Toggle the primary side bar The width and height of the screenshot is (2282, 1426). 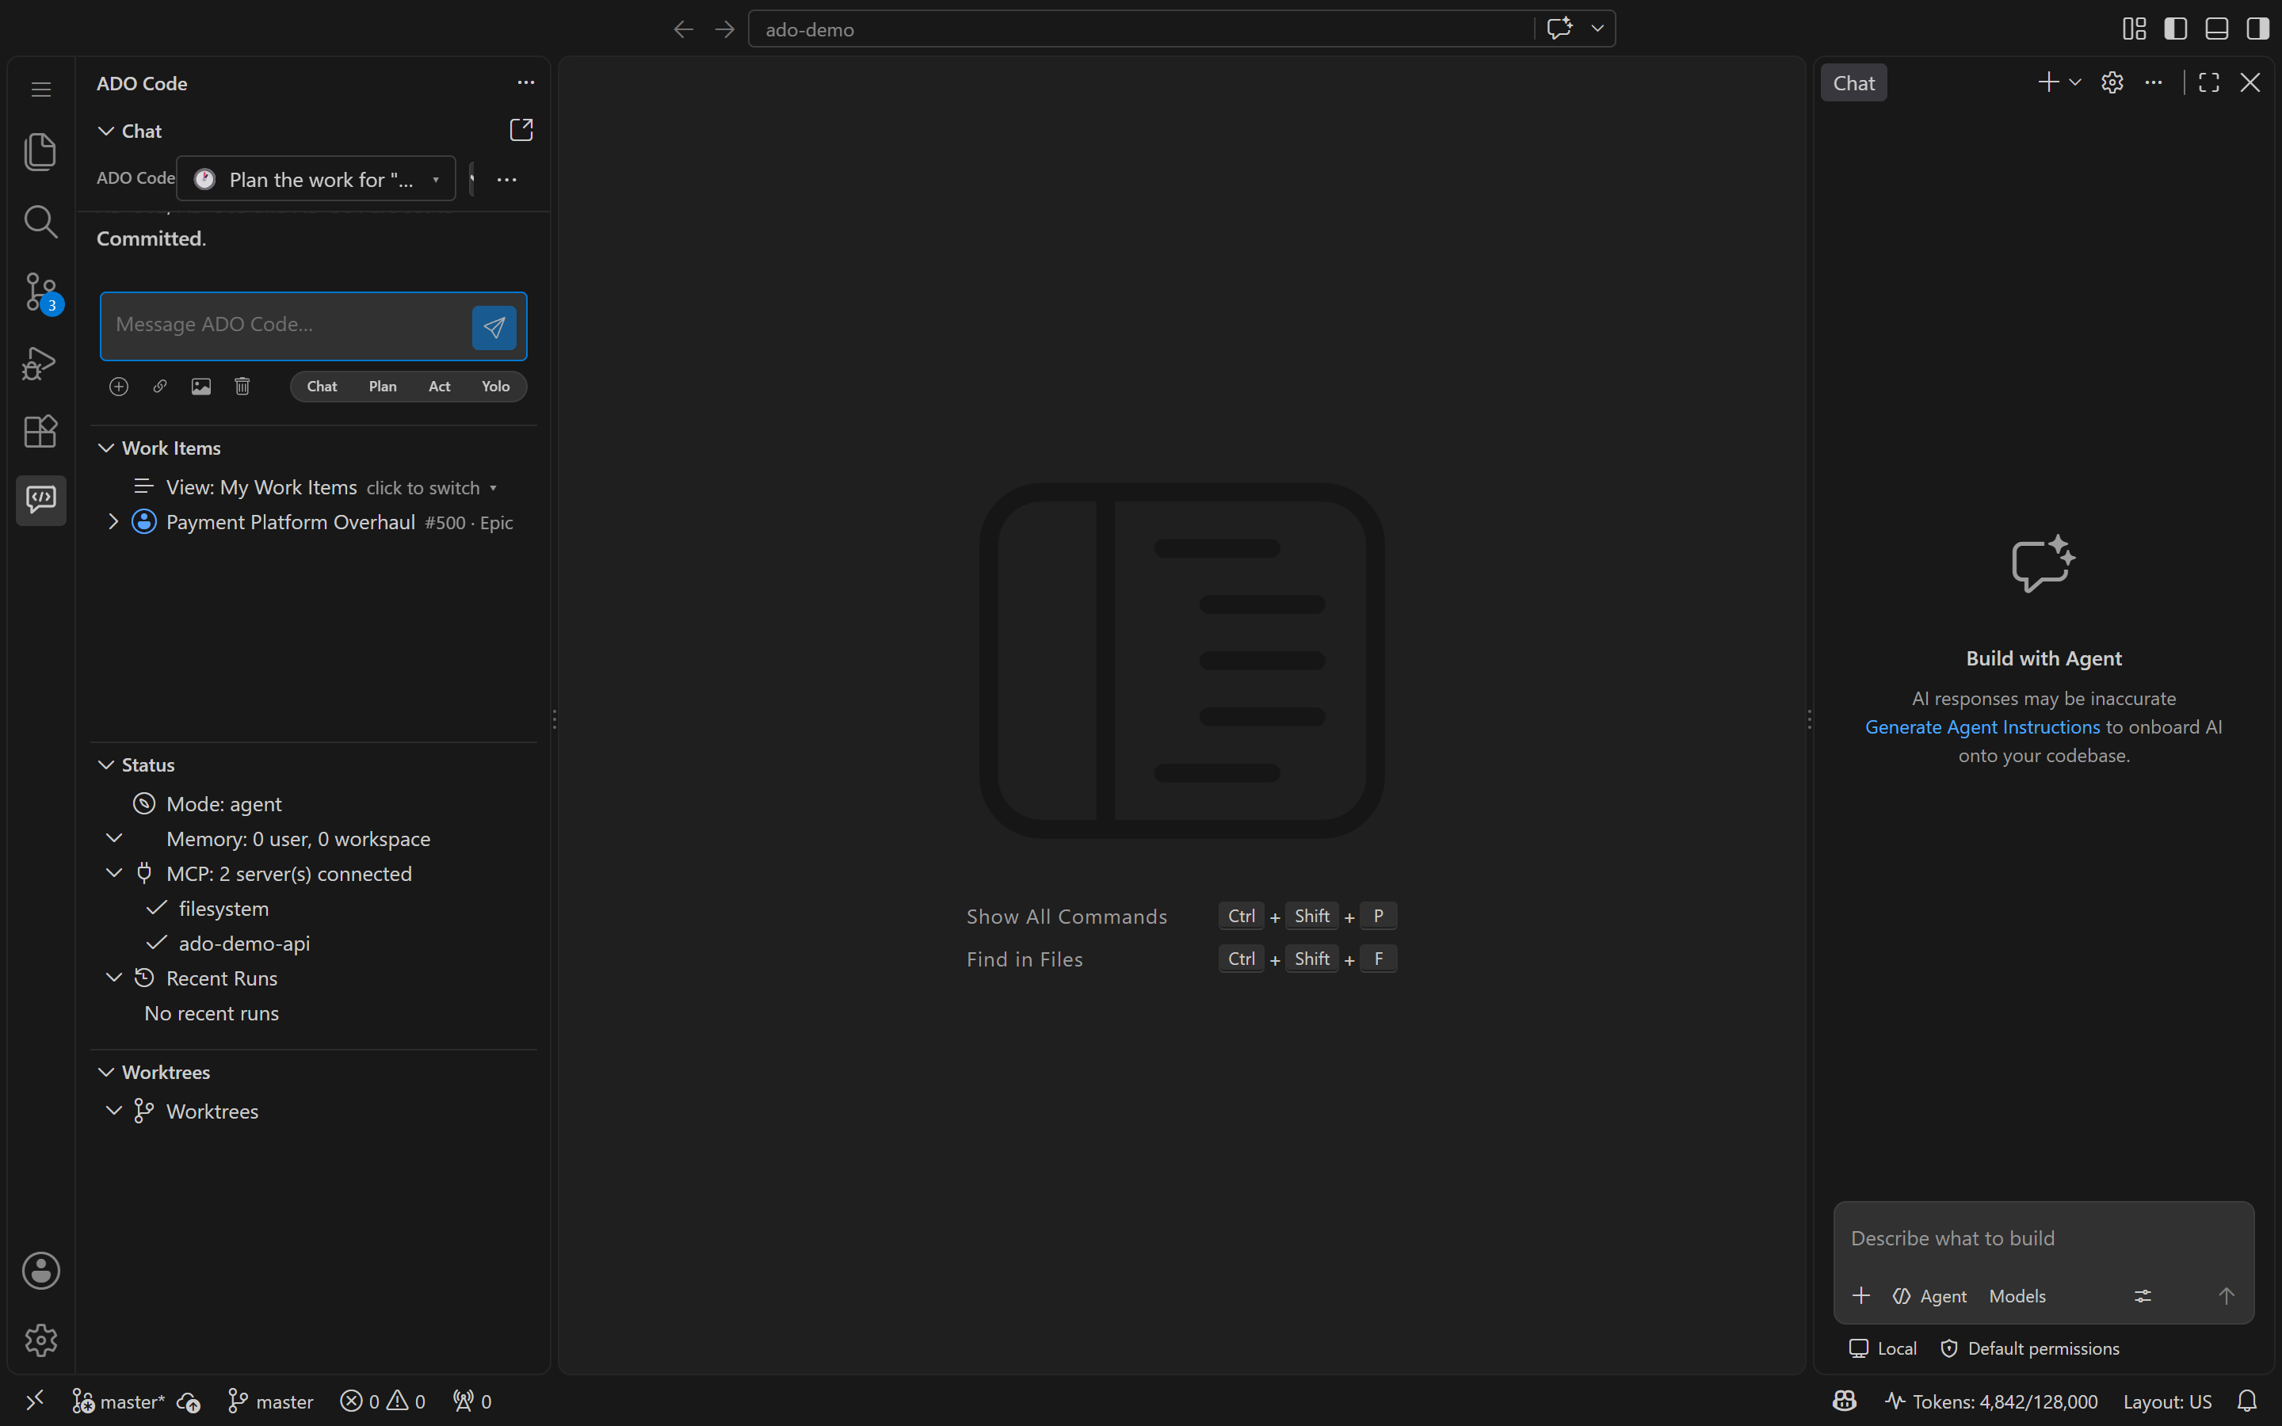pos(2176,29)
